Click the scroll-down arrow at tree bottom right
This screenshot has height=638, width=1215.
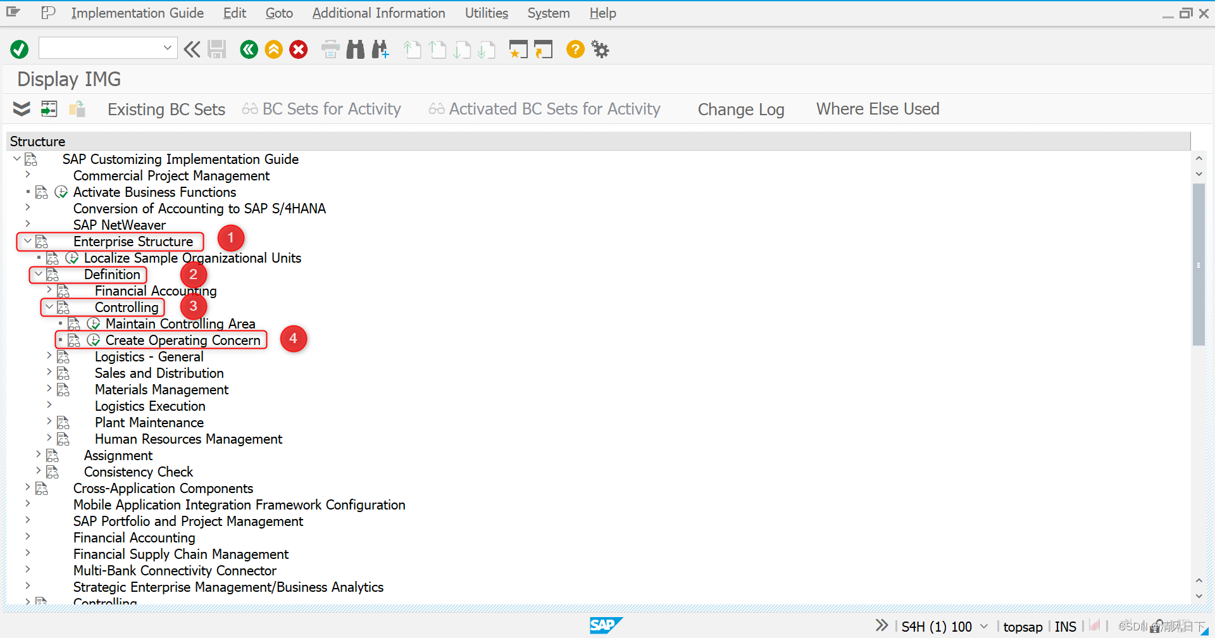(x=1199, y=596)
